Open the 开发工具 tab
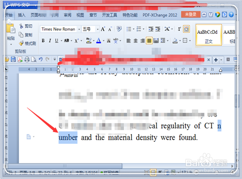242x179 pixels. click(109, 15)
